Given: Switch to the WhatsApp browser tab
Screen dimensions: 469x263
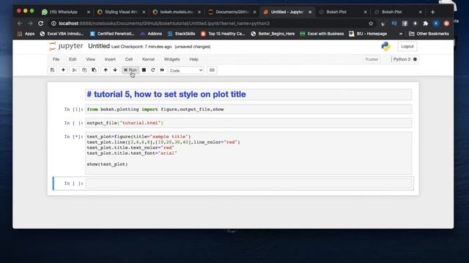Looking at the screenshot, I should click(x=64, y=12).
